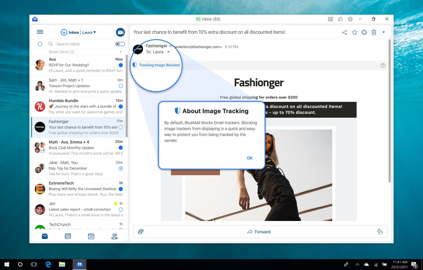This screenshot has height=270, width=423.
Task: Toggle the unread filter switch near search
Action: pos(120,44)
